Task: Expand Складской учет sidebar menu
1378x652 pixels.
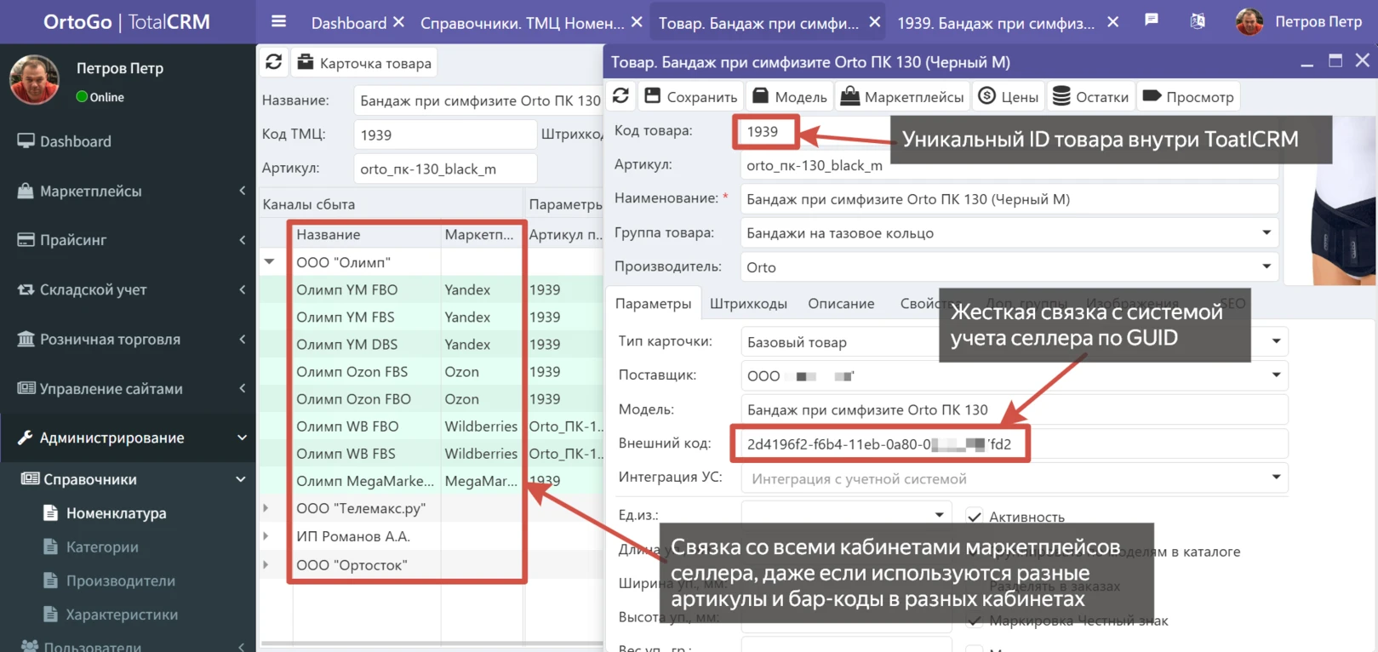Action: coord(128,290)
